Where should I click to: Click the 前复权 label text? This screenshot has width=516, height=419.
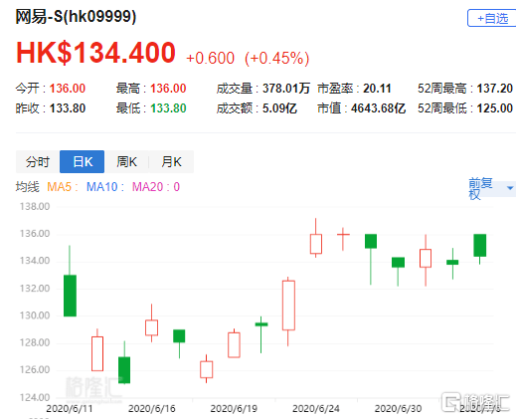480,188
